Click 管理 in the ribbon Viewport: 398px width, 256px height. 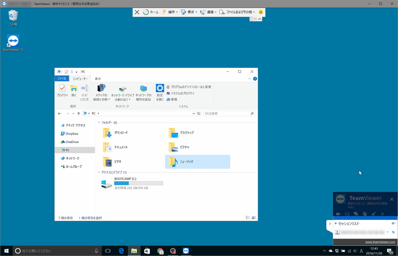[x=172, y=99]
